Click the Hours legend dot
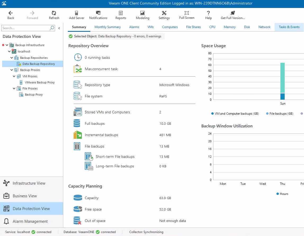The image size is (304, 236). [x=278, y=194]
